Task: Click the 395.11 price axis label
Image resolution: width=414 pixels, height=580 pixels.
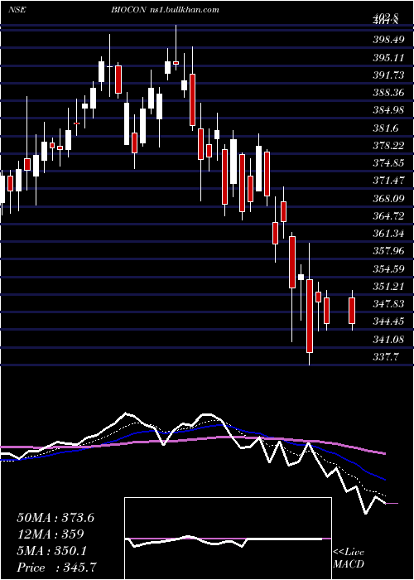Action: (x=388, y=57)
